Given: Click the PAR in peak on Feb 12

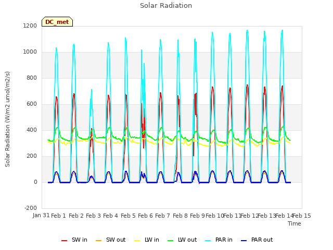Looking at the screenshot, I should click(247, 30).
